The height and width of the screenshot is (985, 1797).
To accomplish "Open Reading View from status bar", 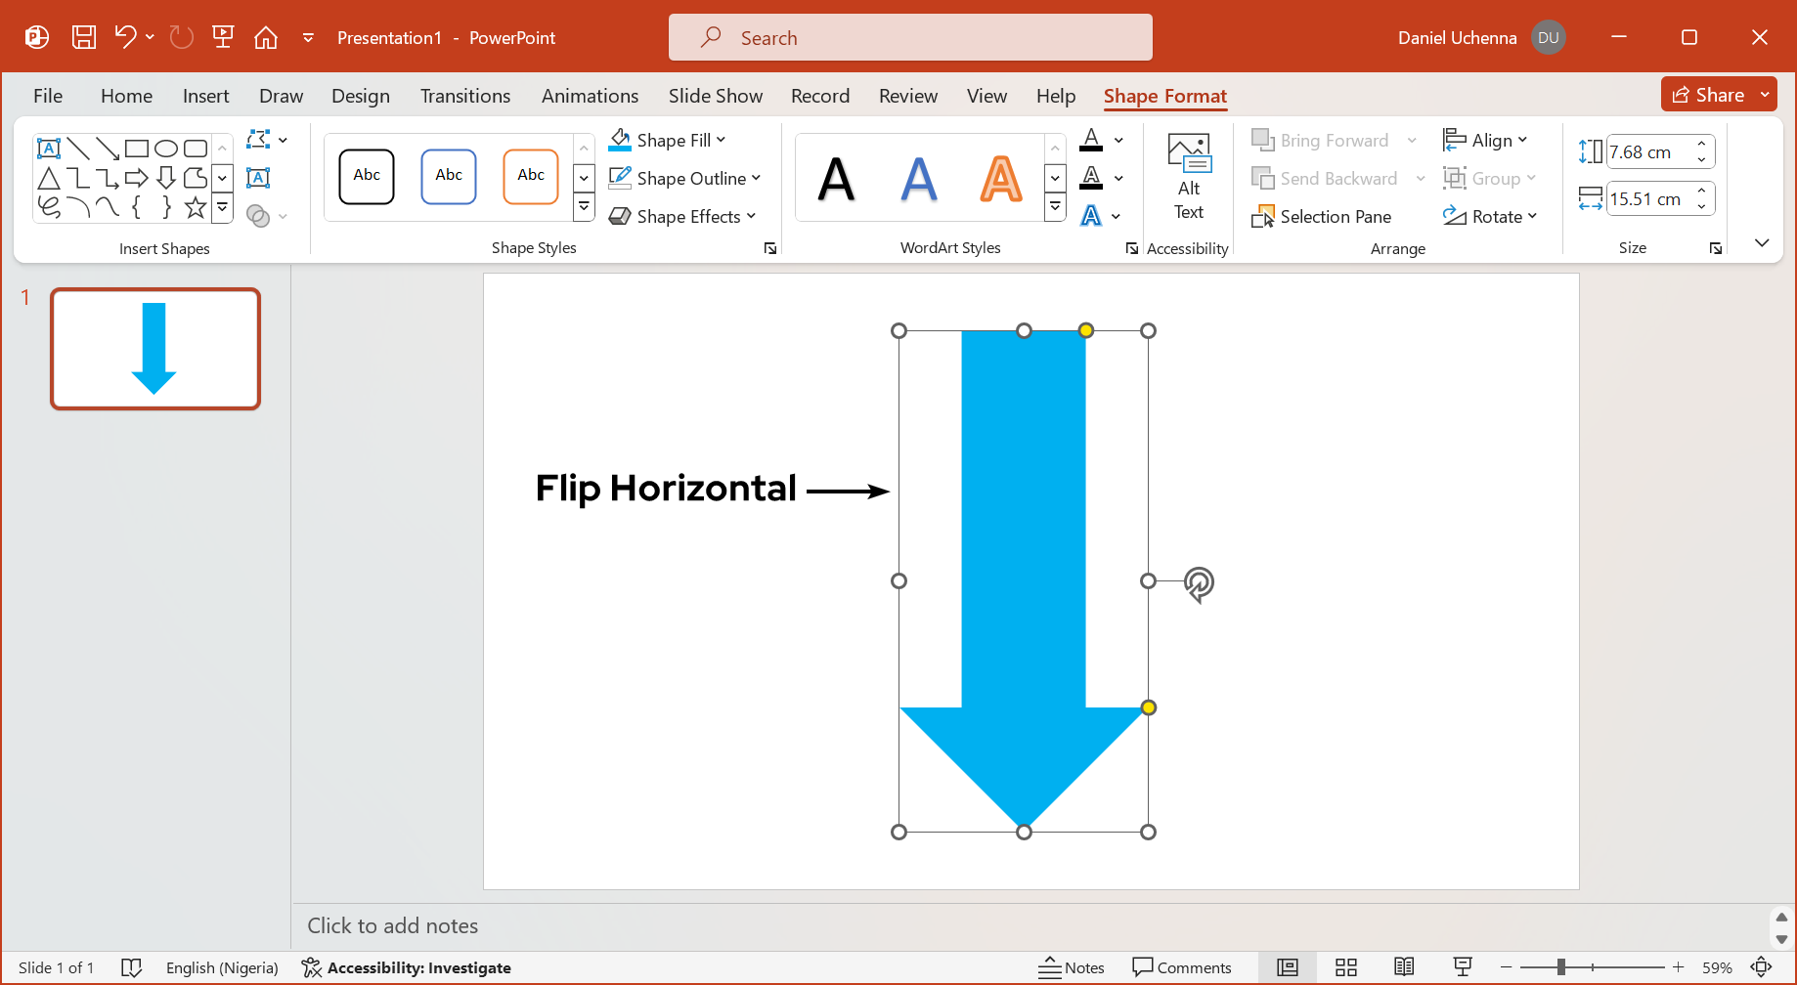I will (1404, 967).
